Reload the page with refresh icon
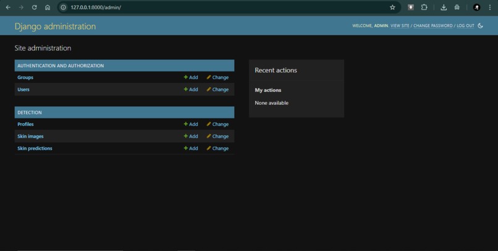 (35, 7)
